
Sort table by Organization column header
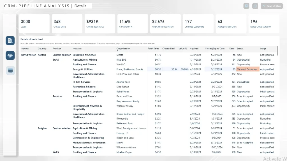(123, 49)
